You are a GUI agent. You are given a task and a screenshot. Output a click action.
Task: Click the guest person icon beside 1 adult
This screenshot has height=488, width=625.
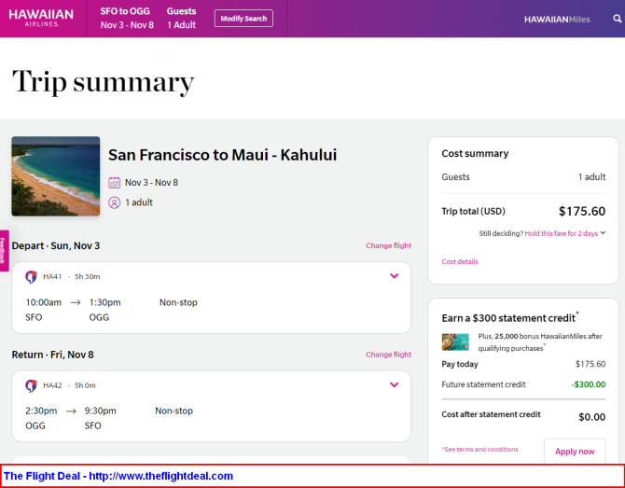[114, 202]
